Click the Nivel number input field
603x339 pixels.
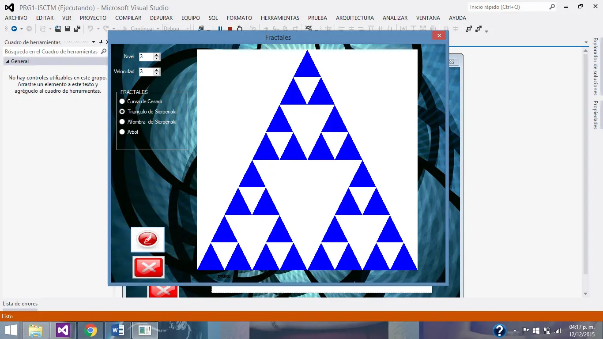146,56
